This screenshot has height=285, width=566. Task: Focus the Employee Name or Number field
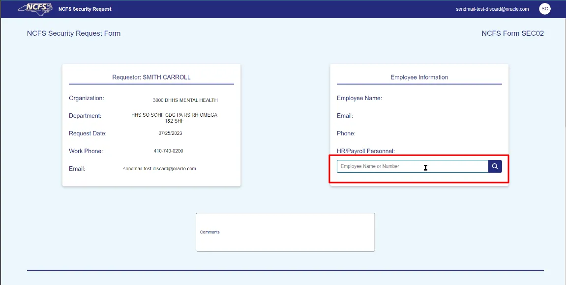click(x=412, y=166)
